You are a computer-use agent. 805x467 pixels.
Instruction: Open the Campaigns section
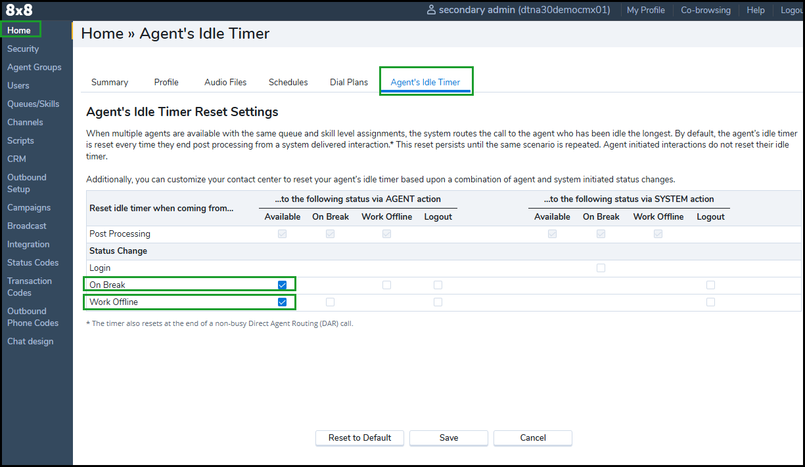tap(28, 207)
